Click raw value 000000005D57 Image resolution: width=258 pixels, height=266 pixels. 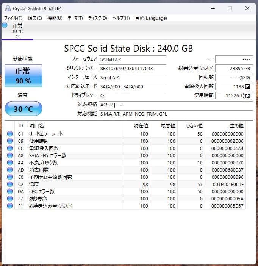coord(227,206)
